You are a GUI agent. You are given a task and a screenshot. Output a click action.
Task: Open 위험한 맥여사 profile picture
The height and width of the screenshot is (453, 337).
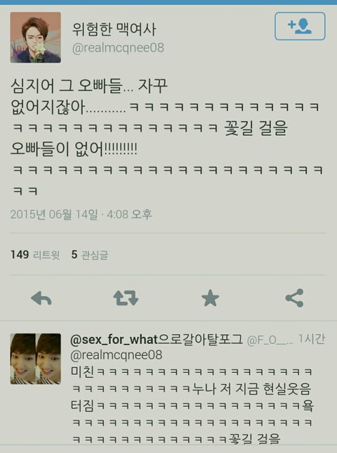36,37
